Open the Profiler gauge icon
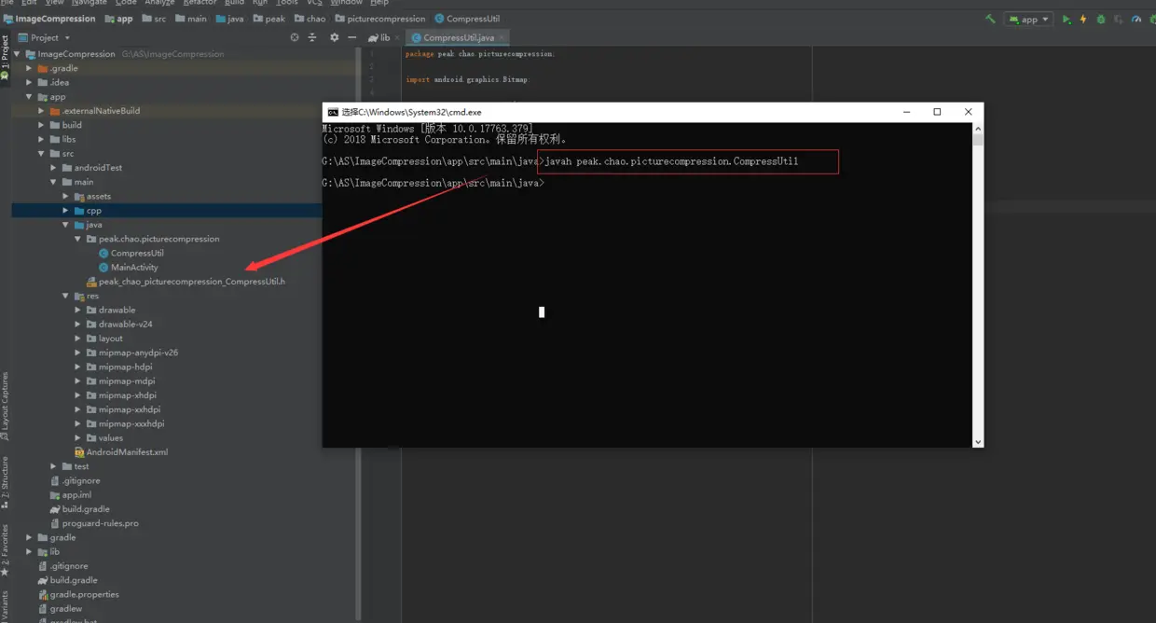This screenshot has width=1156, height=623. point(1136,19)
